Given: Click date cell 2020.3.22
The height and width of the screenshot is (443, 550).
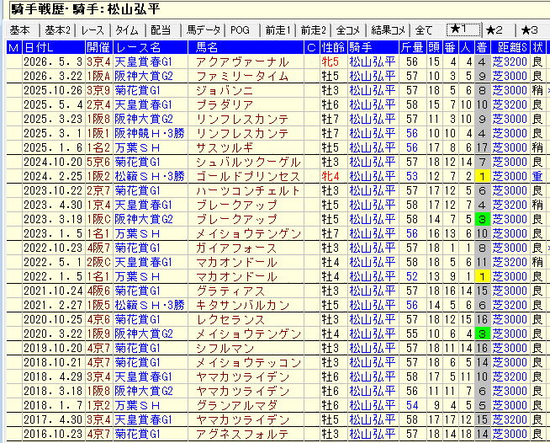Looking at the screenshot, I should coord(53,334).
